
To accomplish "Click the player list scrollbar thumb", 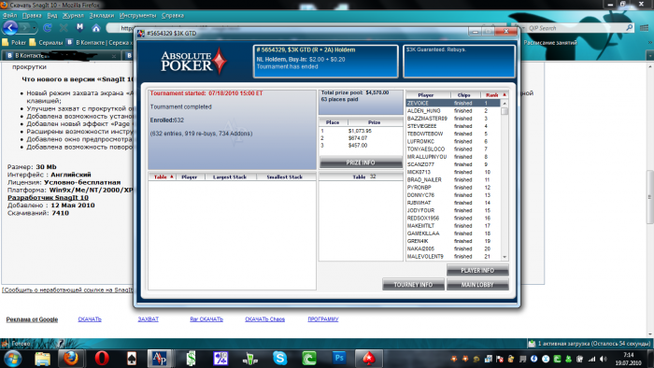I will (505, 111).
